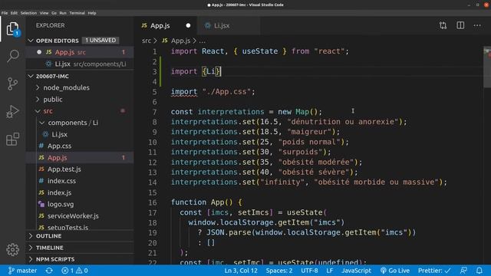The width and height of the screenshot is (491, 276).
Task: Click the Open Changes compare icon
Action: pyautogui.click(x=443, y=25)
